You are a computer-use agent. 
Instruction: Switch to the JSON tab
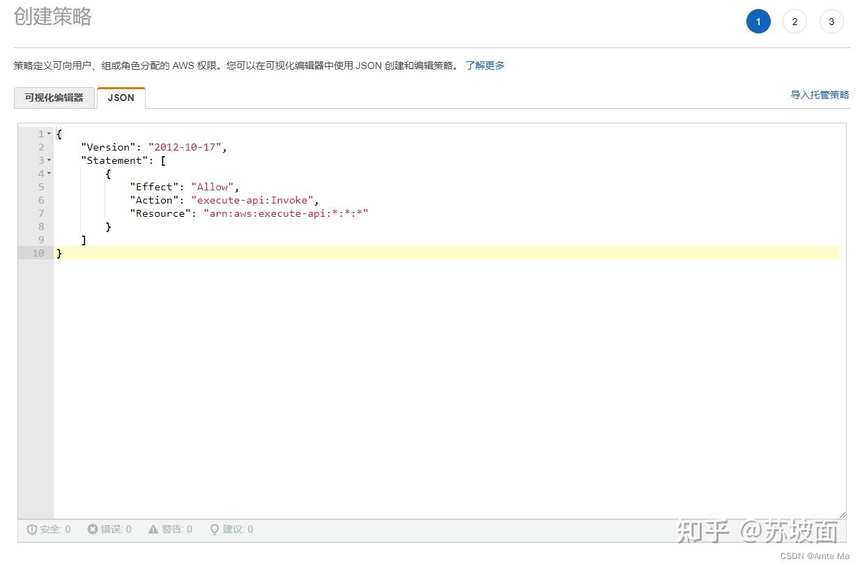tap(121, 98)
